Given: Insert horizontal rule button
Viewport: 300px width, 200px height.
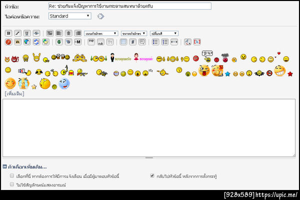Looking at the screenshot, I should (x=174, y=42).
